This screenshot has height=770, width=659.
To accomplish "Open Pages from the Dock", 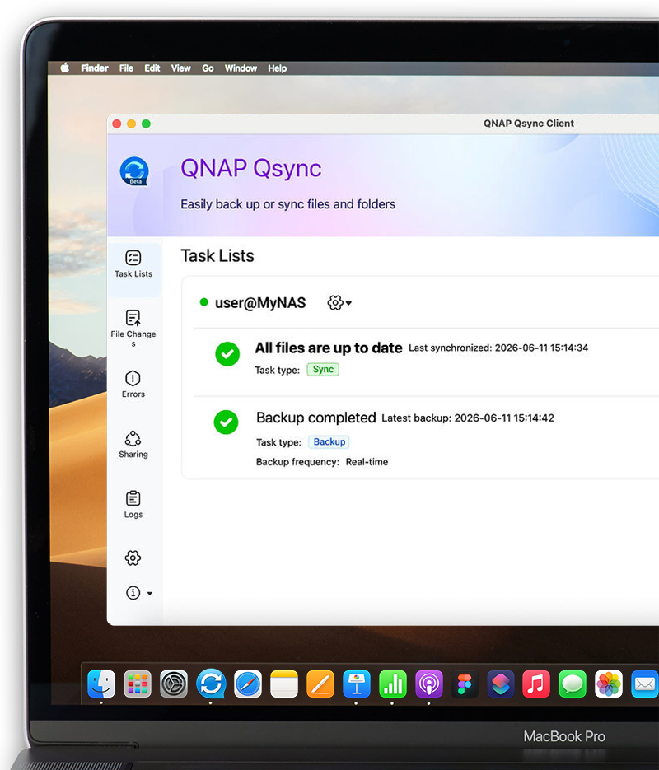I will pyautogui.click(x=320, y=684).
